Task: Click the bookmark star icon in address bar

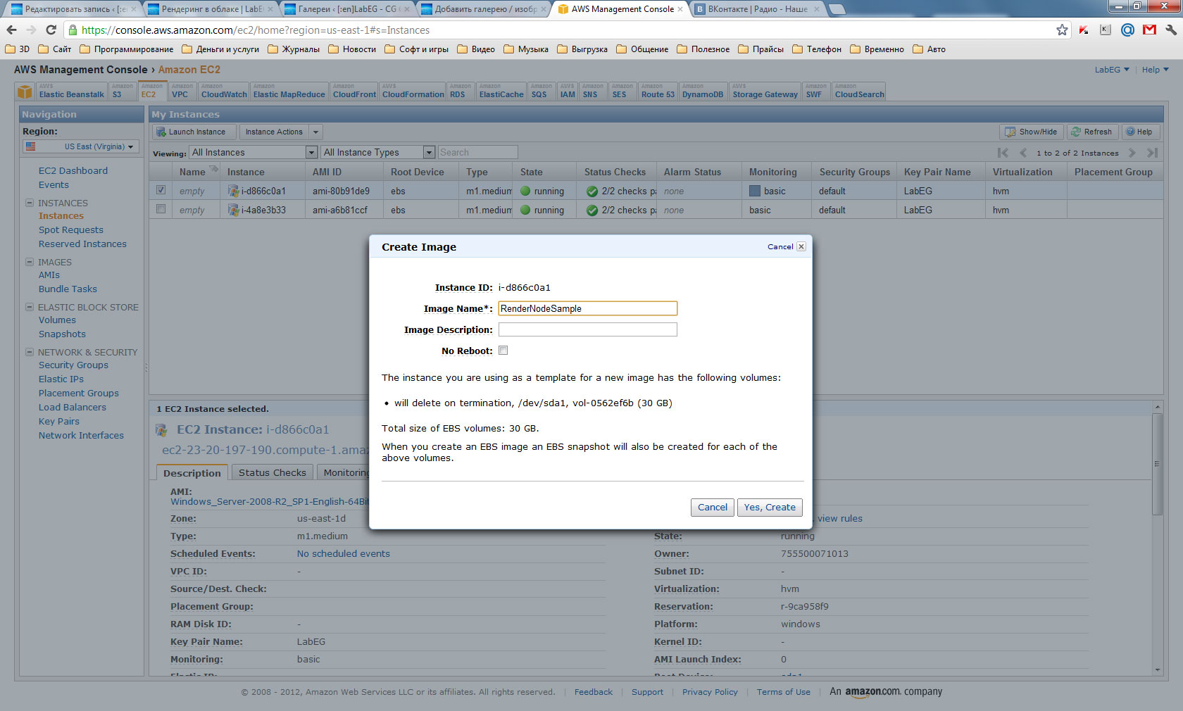Action: [1062, 30]
